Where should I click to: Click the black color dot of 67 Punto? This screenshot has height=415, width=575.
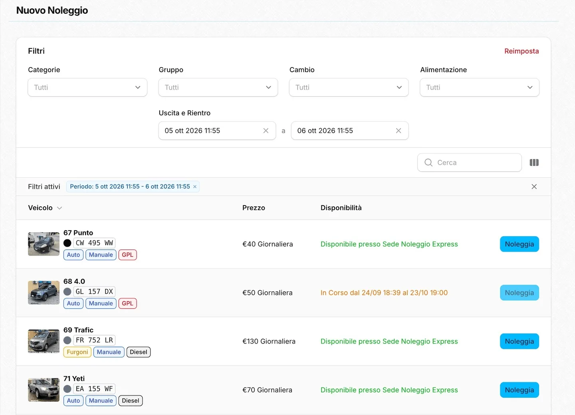point(67,243)
